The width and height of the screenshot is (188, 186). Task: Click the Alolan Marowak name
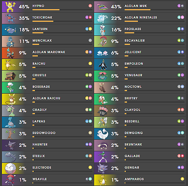point(49,52)
